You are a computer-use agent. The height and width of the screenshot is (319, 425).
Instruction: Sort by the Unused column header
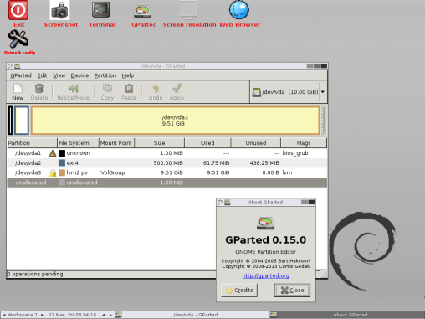point(256,143)
